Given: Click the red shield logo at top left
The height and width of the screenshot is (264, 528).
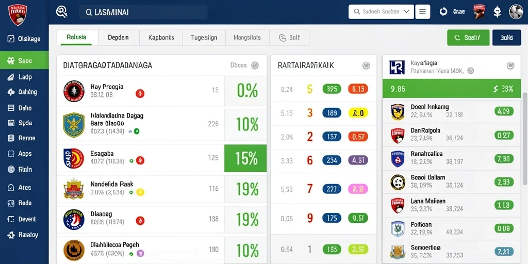Looking at the screenshot, I should point(18,14).
